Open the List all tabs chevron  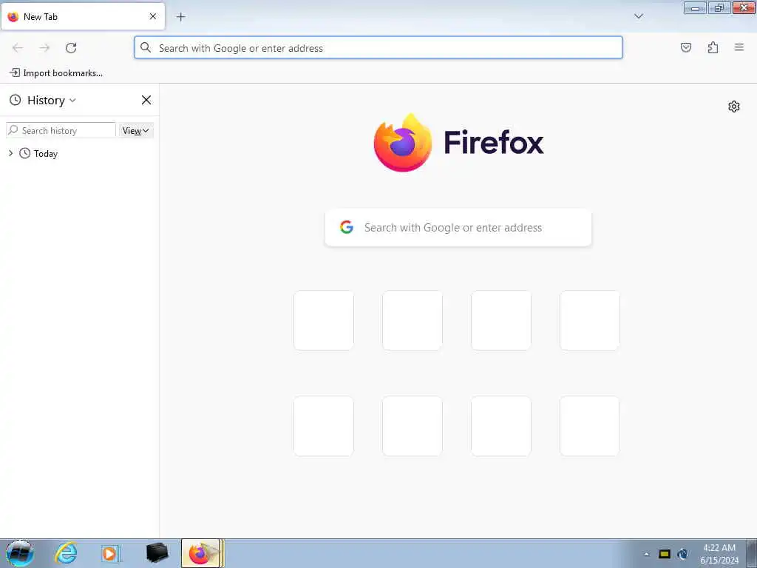[x=639, y=16]
